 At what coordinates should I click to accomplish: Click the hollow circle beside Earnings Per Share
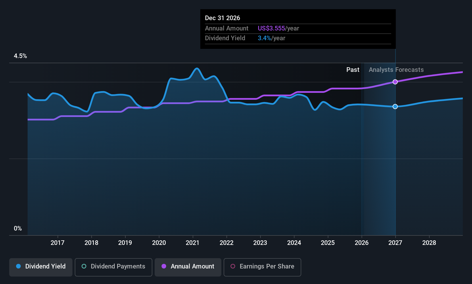[x=233, y=266]
